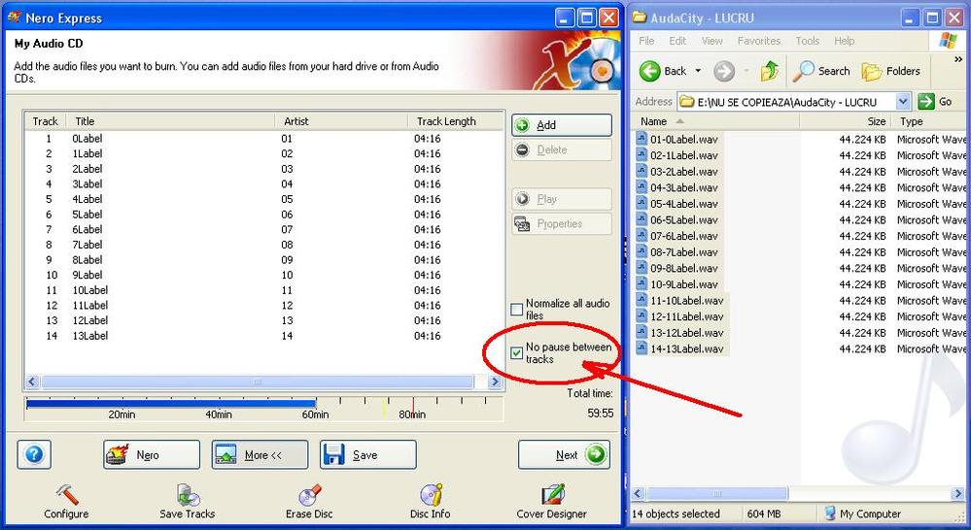Launch the Cover Designer
Screen dimensions: 971x530
click(551, 501)
